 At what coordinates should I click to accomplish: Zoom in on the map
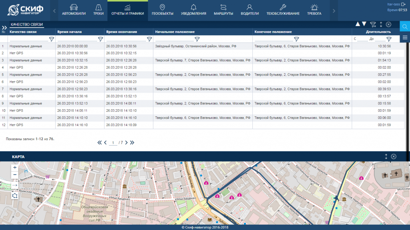[x=15, y=168]
